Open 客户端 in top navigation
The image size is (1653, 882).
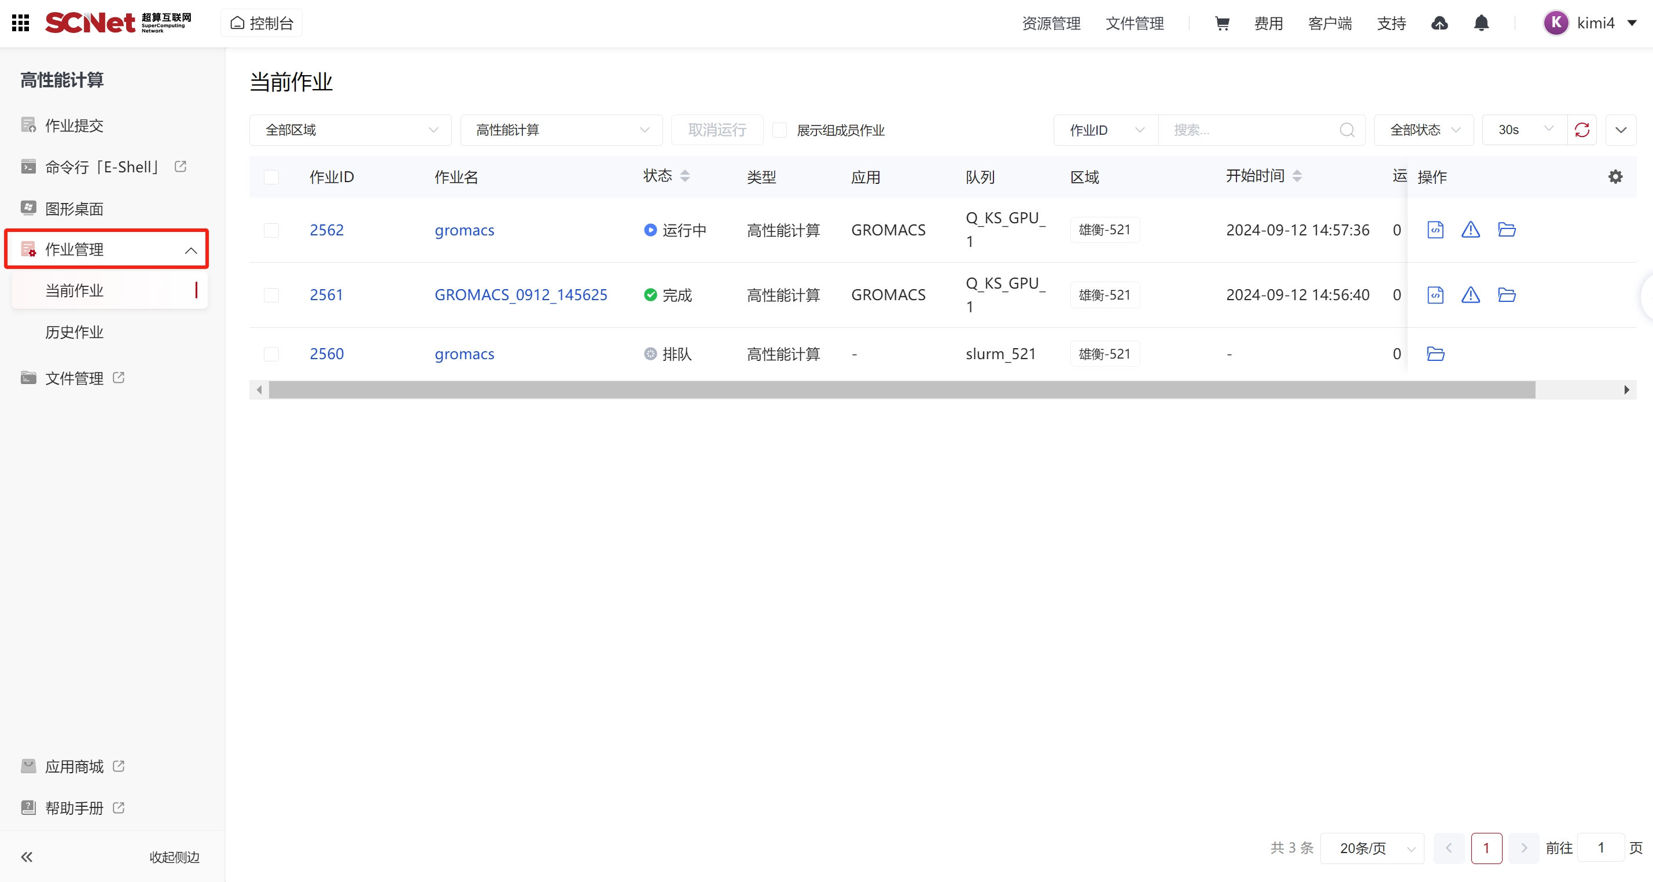[x=1330, y=23]
